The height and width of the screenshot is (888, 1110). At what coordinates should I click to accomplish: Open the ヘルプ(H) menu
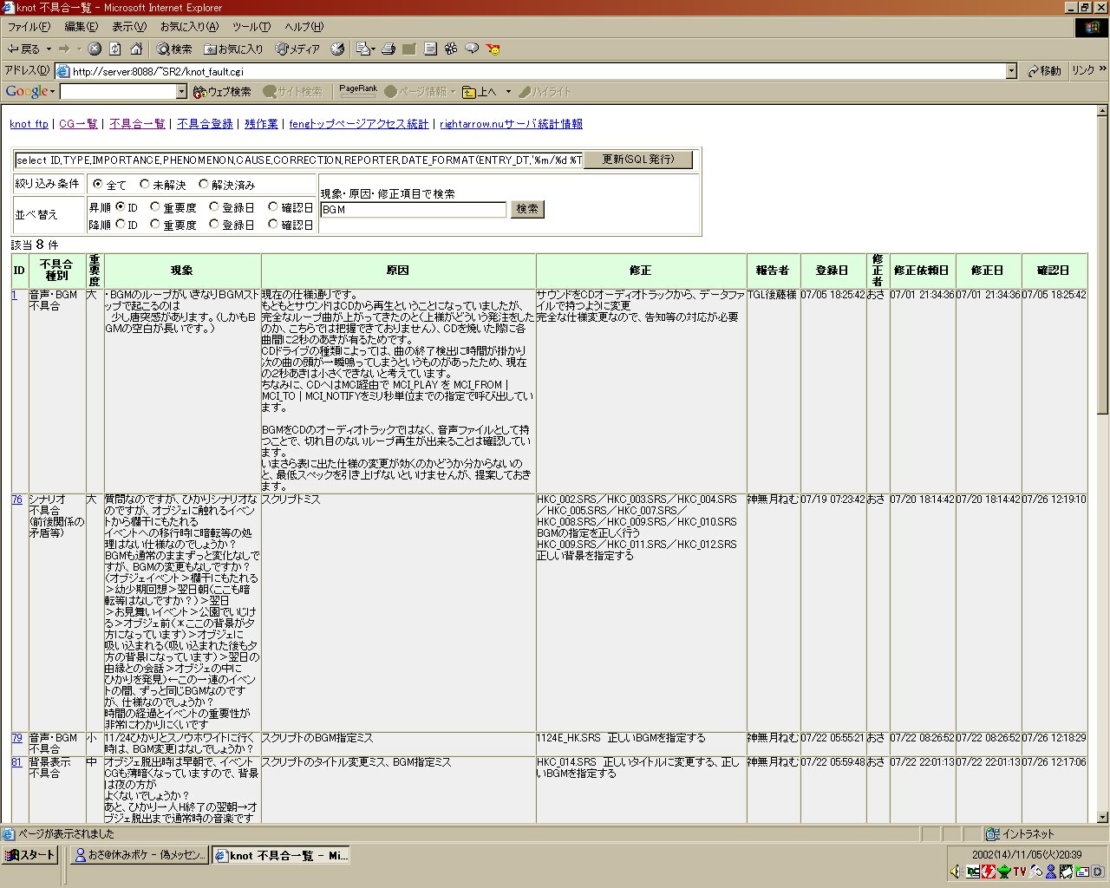(304, 27)
